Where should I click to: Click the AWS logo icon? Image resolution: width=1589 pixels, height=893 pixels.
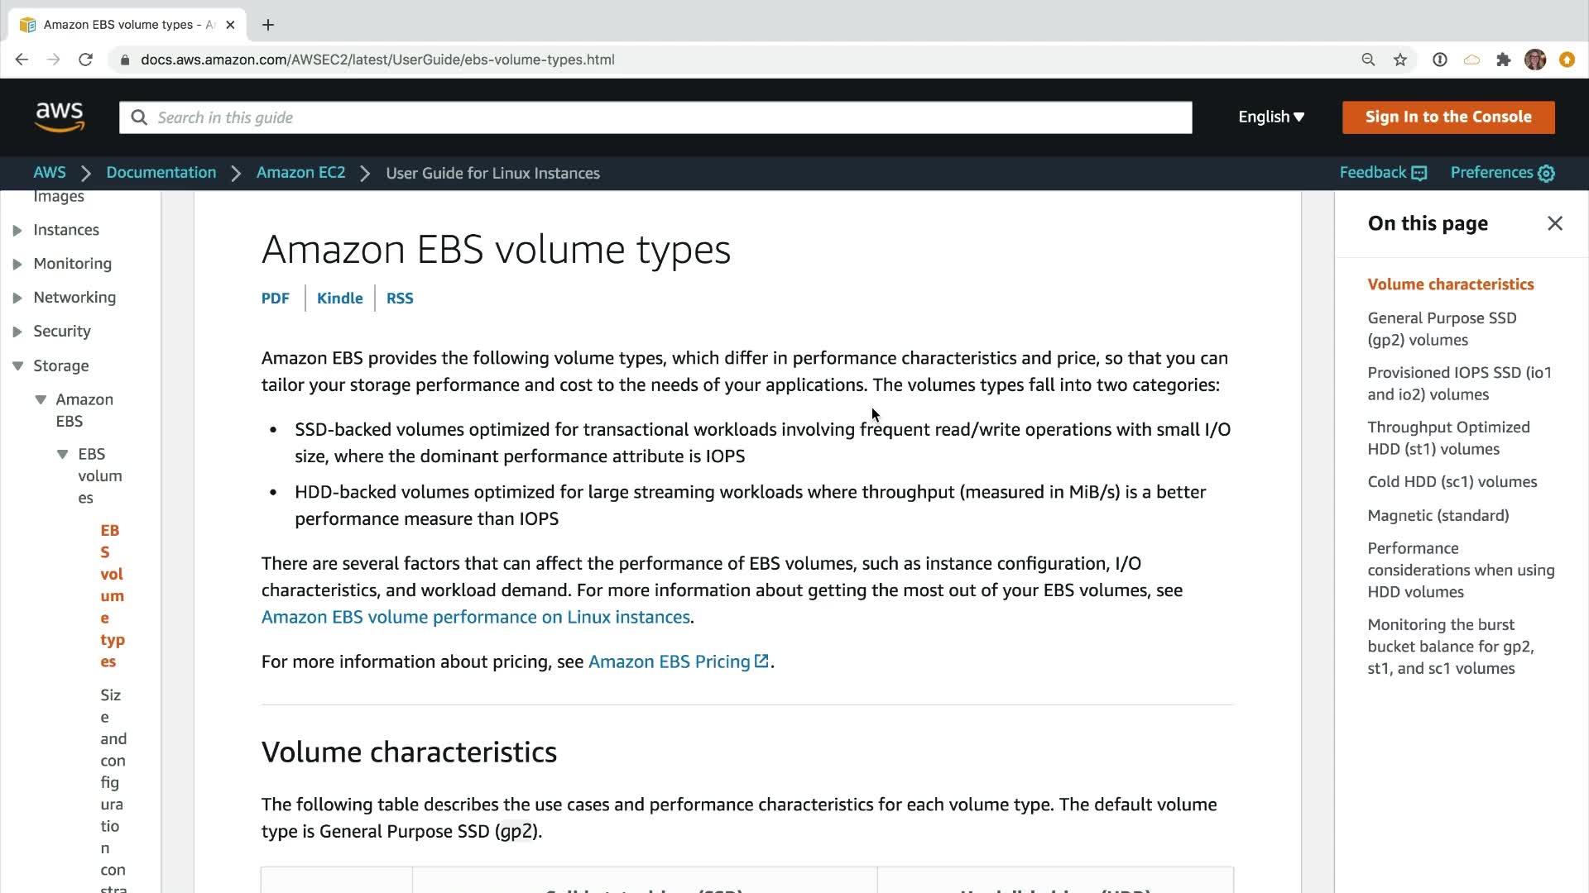[x=60, y=117]
